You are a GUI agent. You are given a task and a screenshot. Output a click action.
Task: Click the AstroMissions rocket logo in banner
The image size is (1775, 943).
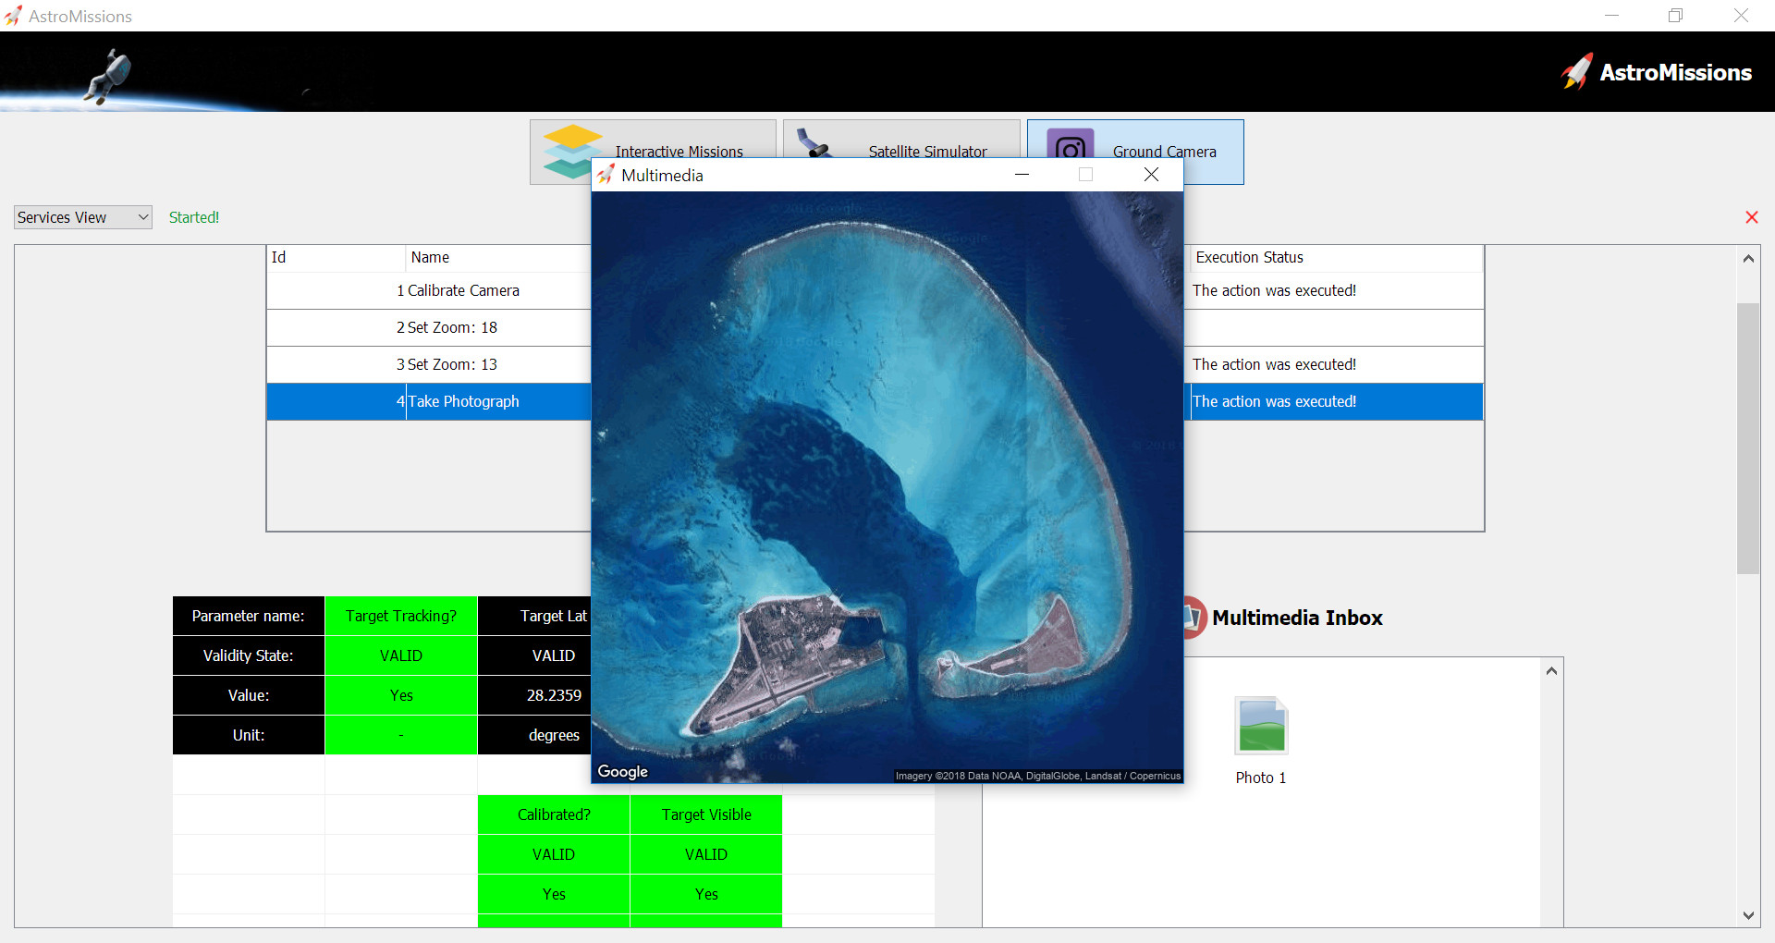(1577, 72)
